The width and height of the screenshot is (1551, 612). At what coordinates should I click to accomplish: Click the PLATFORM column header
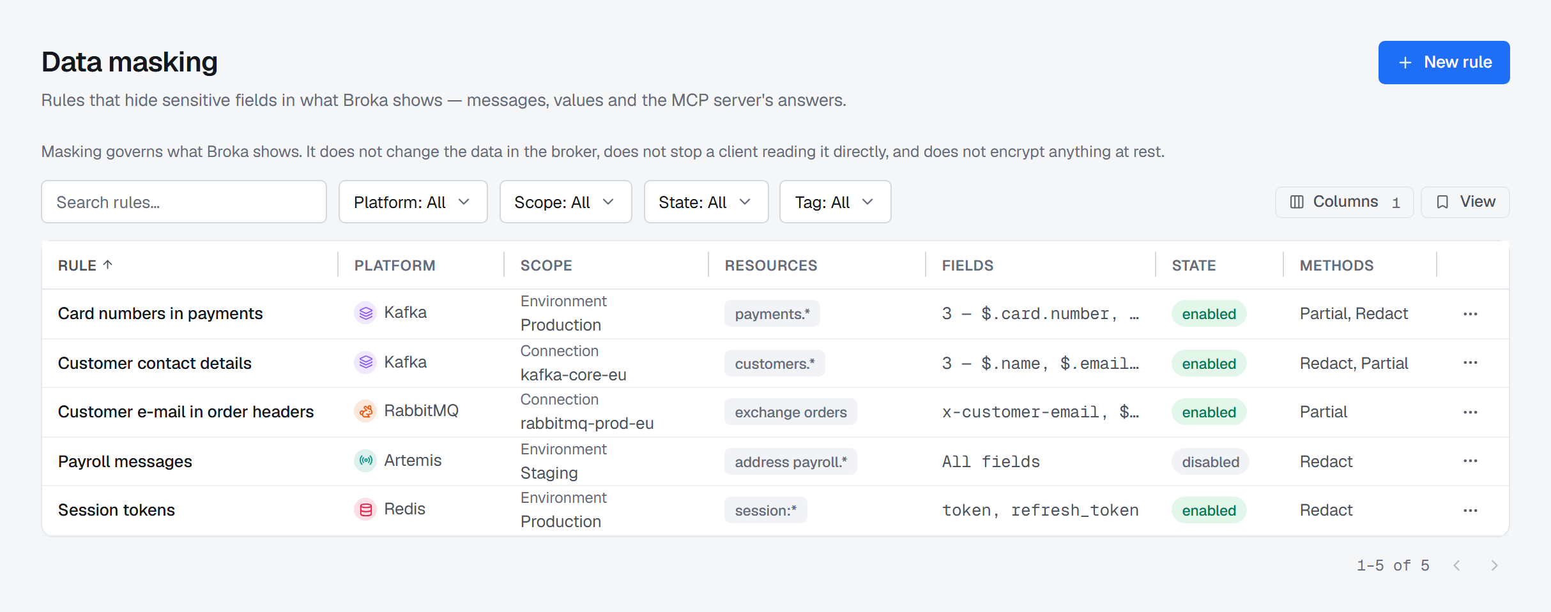pos(395,265)
